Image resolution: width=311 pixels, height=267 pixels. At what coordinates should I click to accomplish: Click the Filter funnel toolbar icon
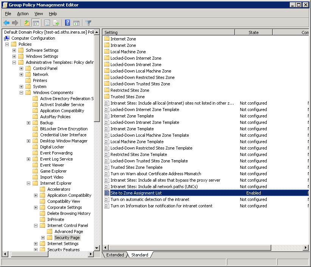tap(88, 23)
